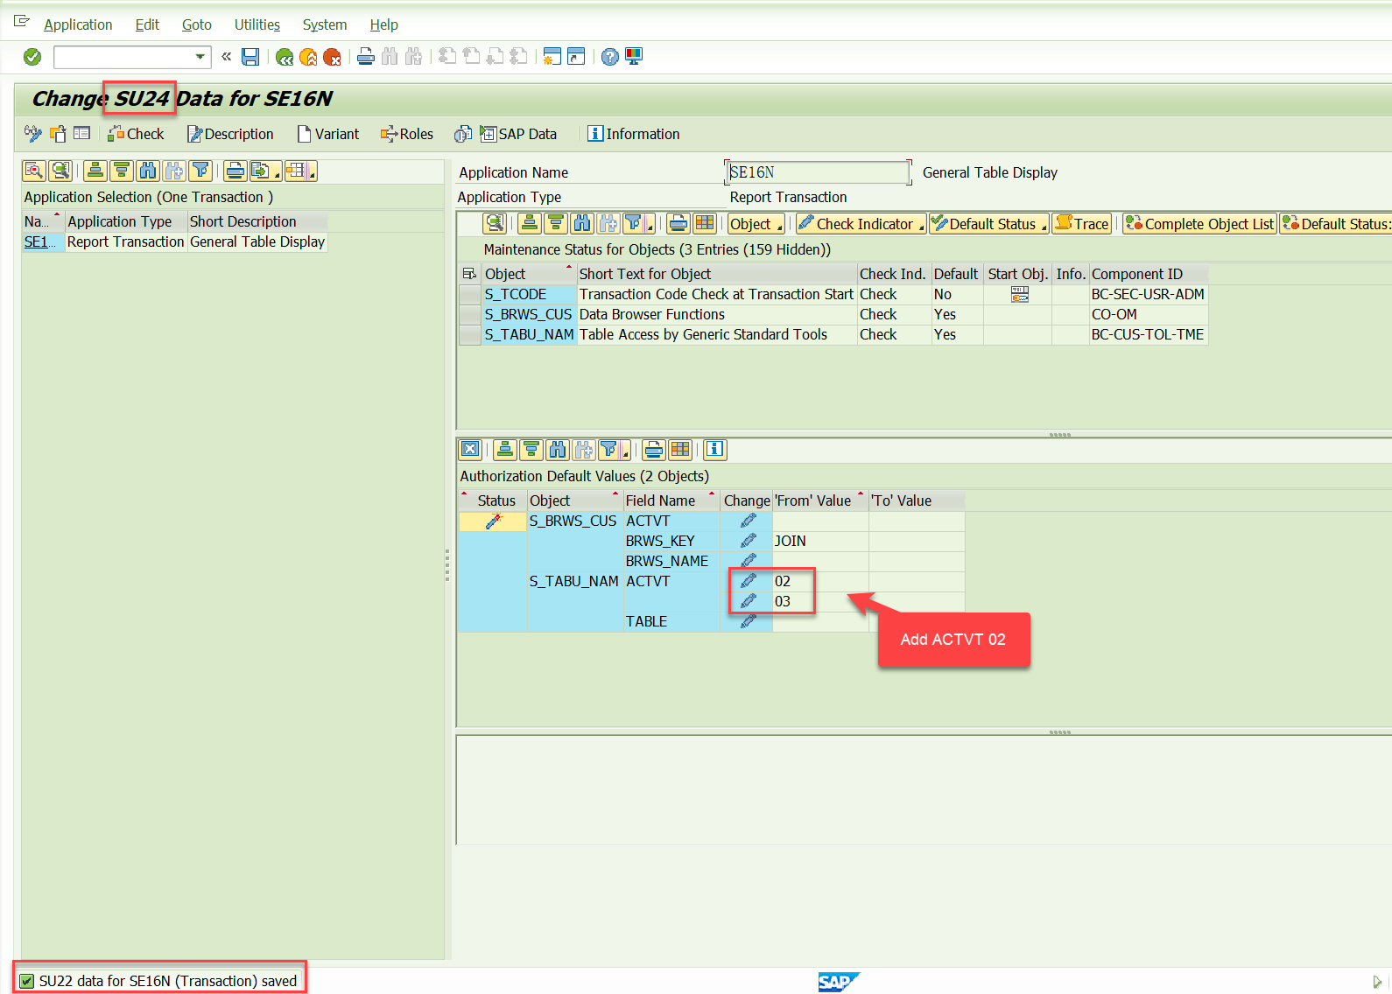
Task: Toggle Display/Change pencil-glasses icon
Action: click(33, 134)
